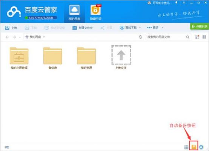The width and height of the screenshot is (209, 151).
Task: Click the 524.77MB/5.00GB storage usage bar
Action: pyautogui.click(x=41, y=18)
